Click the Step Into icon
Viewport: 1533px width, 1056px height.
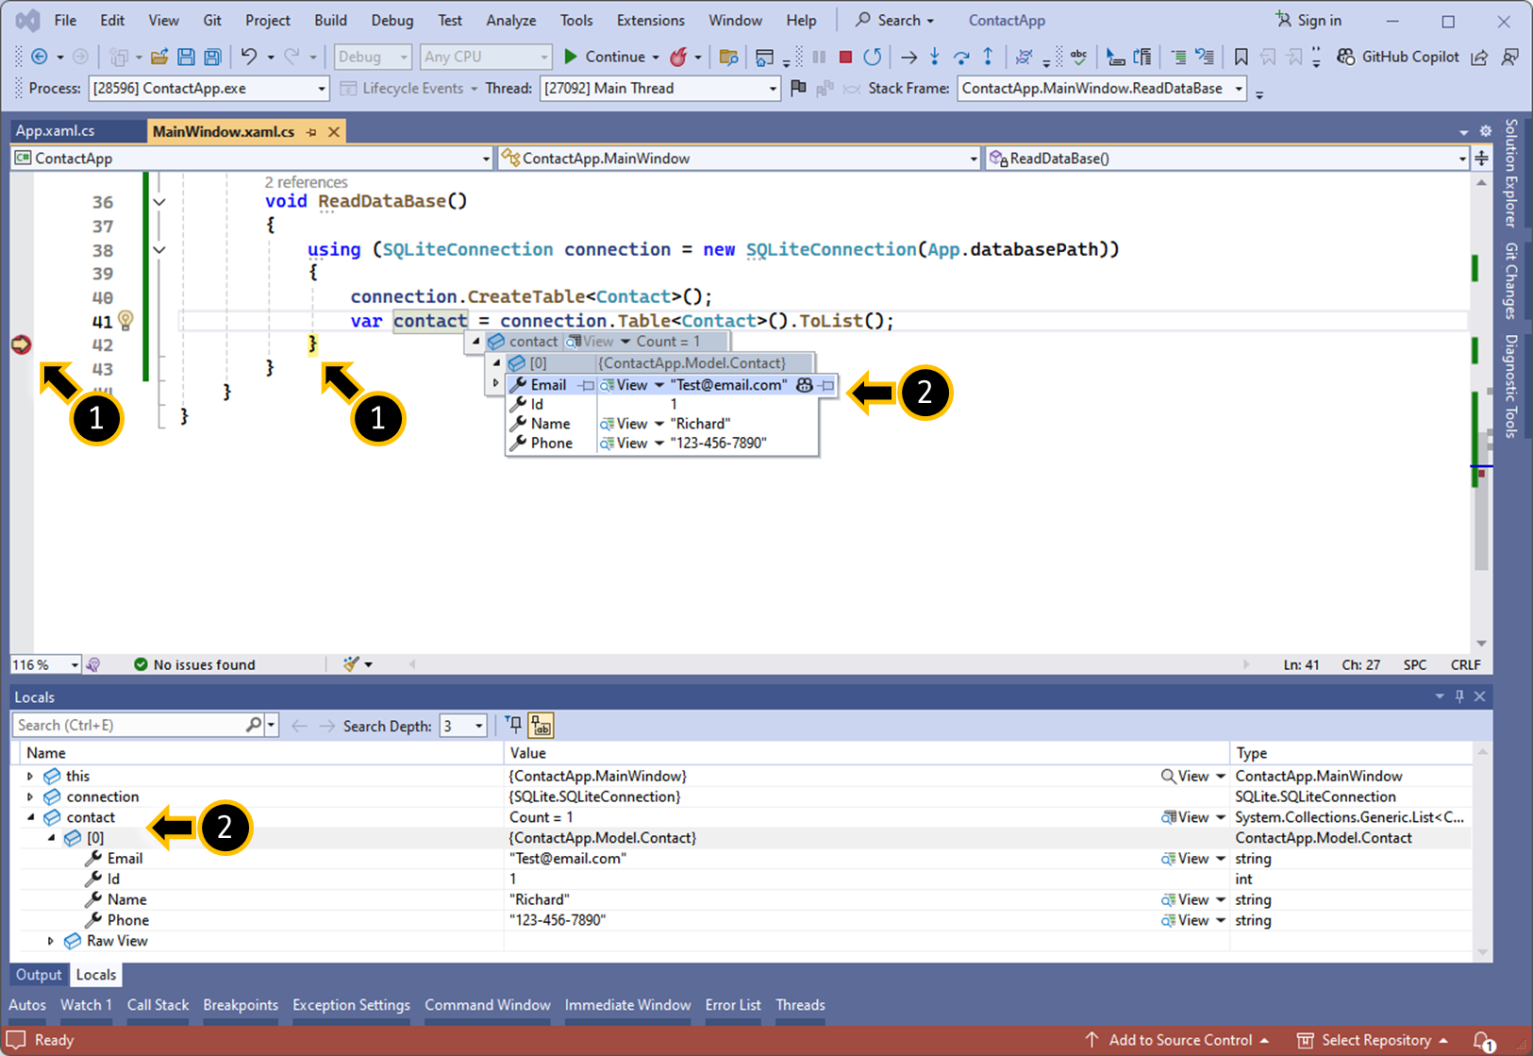point(935,57)
